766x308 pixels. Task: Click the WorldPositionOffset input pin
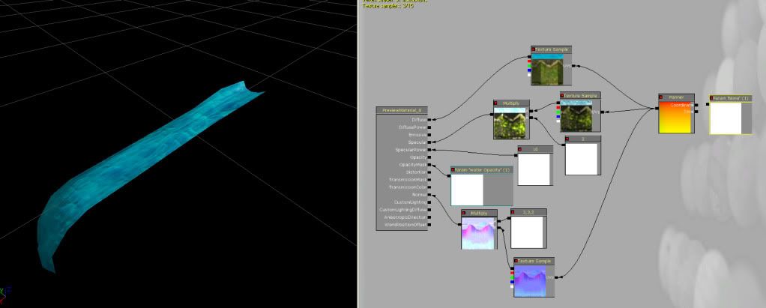pyautogui.click(x=429, y=225)
